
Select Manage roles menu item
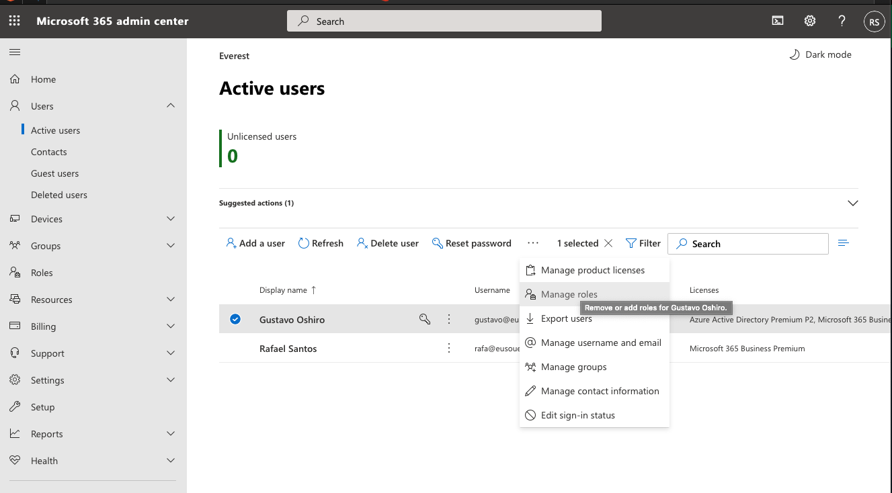tap(594, 294)
